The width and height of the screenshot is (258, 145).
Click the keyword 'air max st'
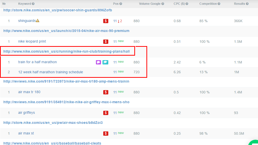pos(26,133)
